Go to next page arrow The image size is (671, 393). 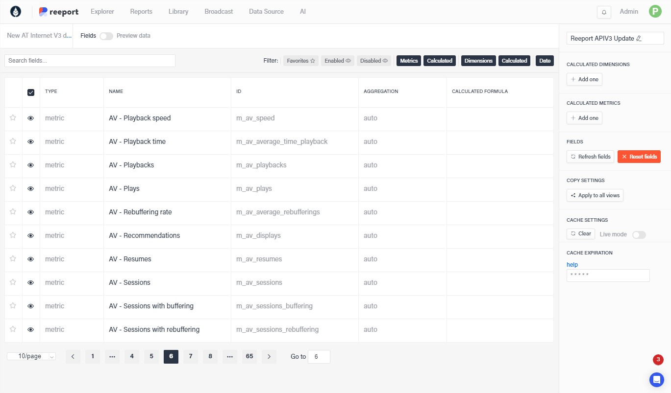269,357
